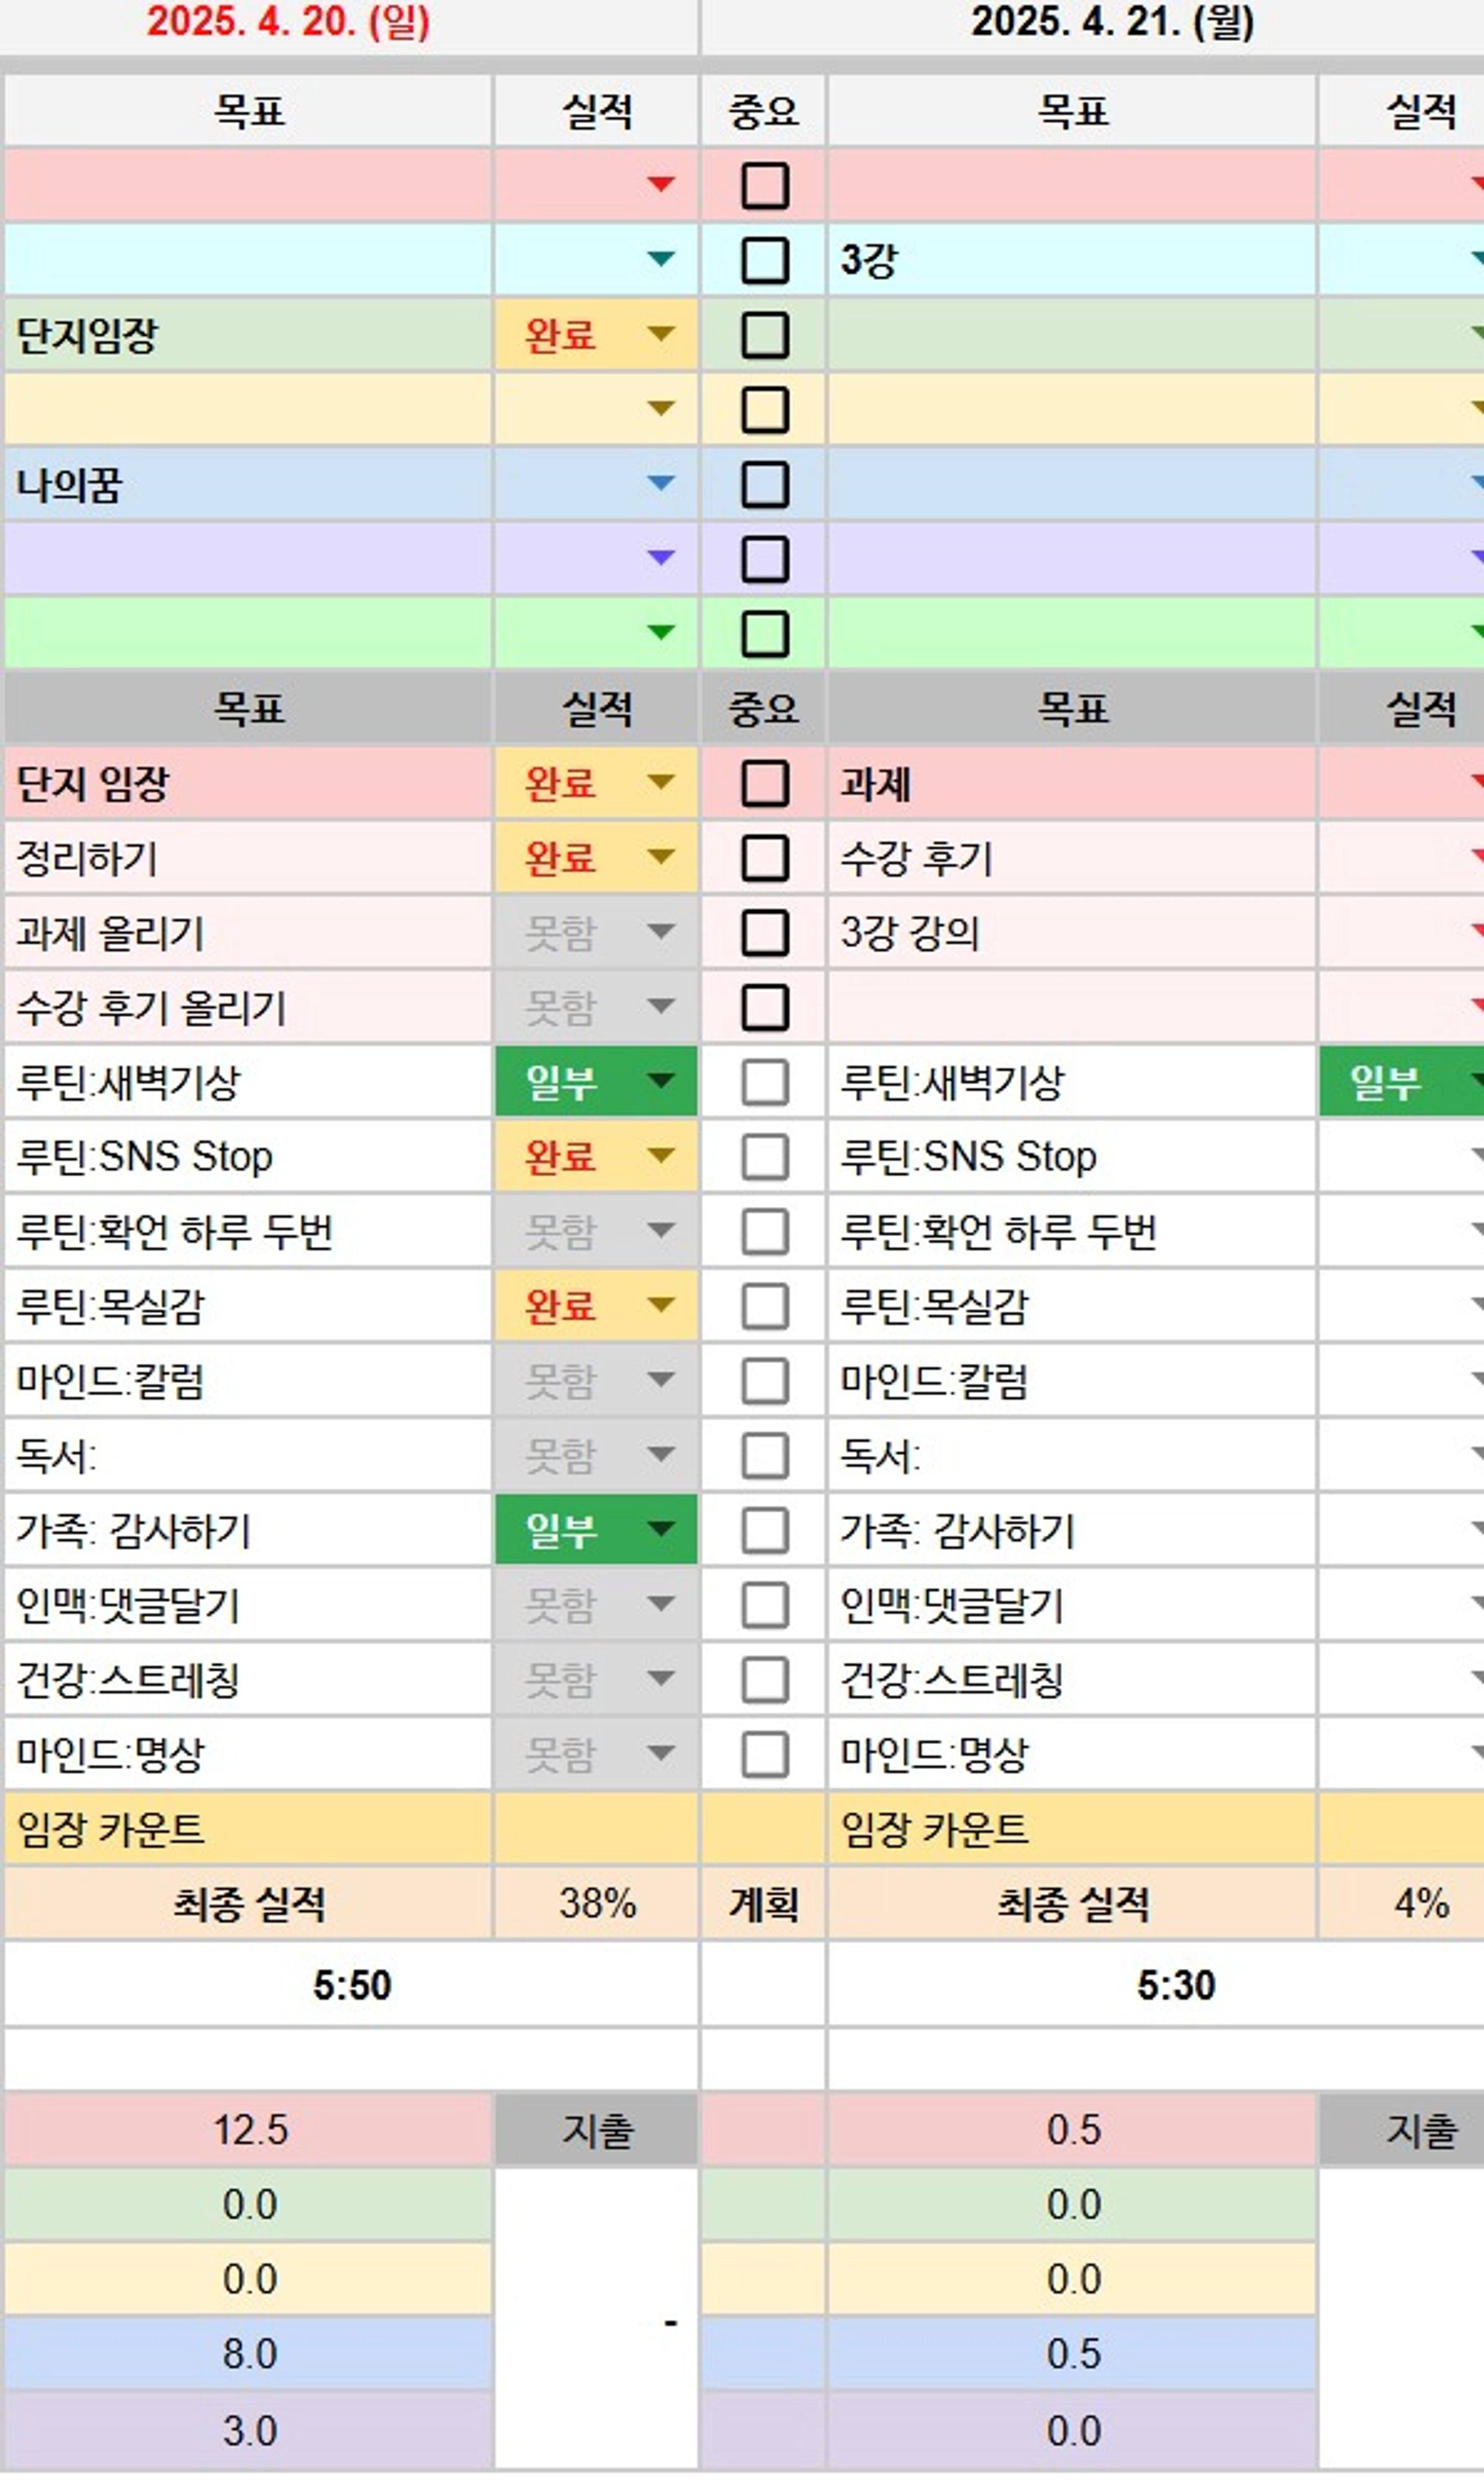The image size is (1484, 2490).
Task: Click blue dropdown arrow in 나의꿈 row
Action: point(660,484)
